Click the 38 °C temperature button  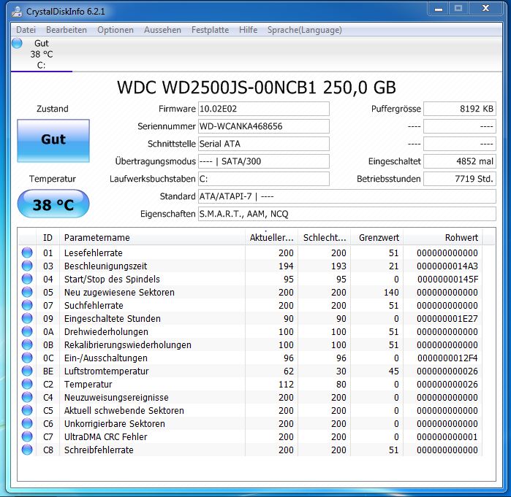click(53, 204)
